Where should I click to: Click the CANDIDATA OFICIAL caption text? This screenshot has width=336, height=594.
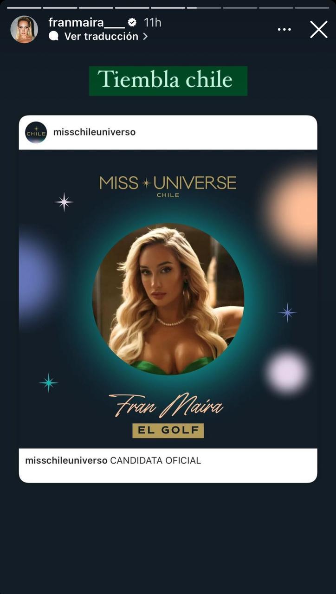155,460
